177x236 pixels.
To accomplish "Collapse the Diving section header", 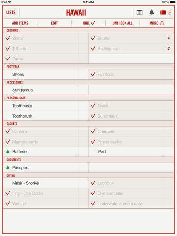I will 88,176.
